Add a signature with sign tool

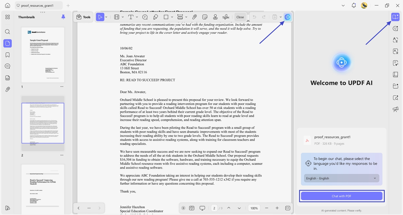(226, 17)
